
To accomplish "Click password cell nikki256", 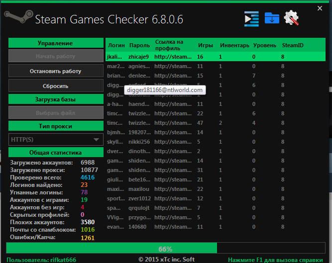I will coord(139,142).
